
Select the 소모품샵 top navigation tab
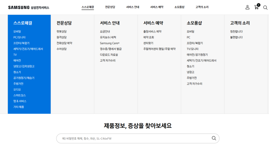click(x=179, y=7)
